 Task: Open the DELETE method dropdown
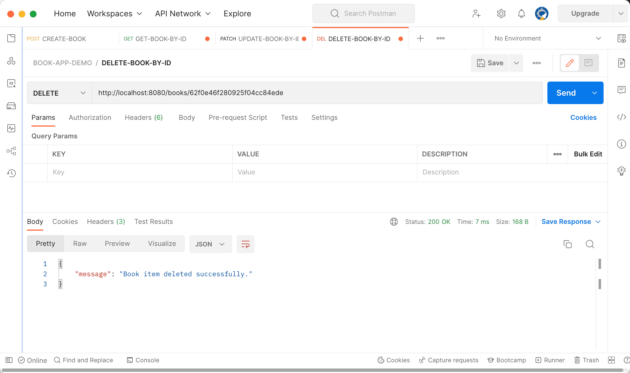pyautogui.click(x=59, y=93)
